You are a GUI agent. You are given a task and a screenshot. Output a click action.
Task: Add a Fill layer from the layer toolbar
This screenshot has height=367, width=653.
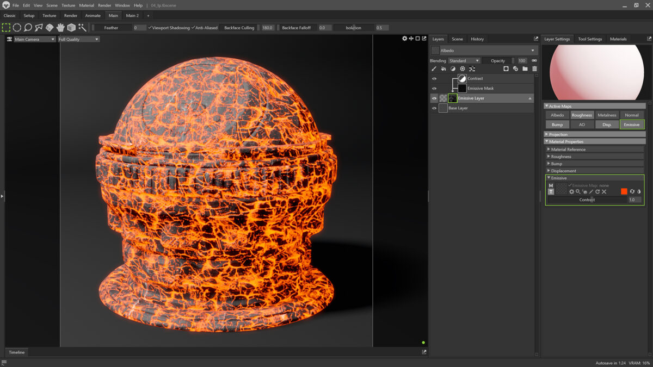443,69
